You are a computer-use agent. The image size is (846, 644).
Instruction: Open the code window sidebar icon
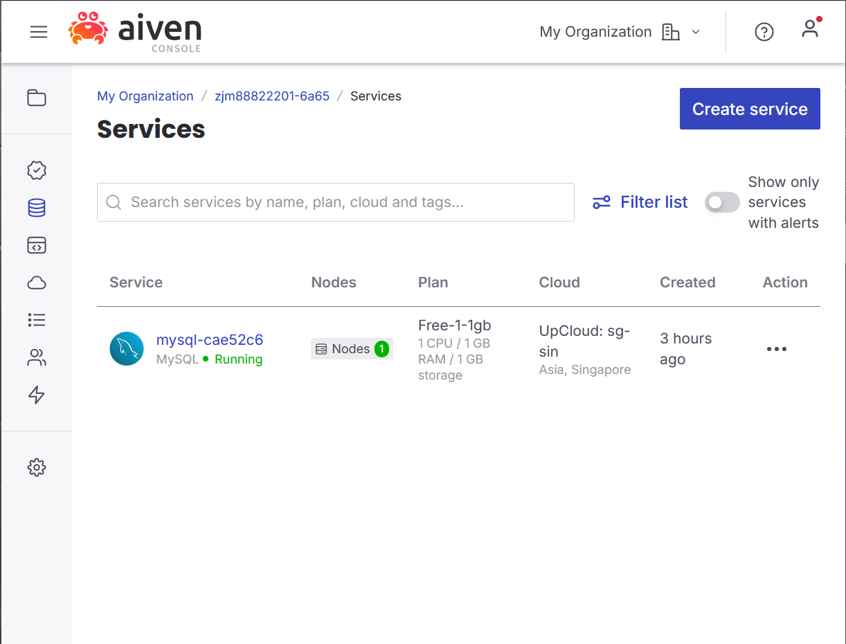[37, 245]
